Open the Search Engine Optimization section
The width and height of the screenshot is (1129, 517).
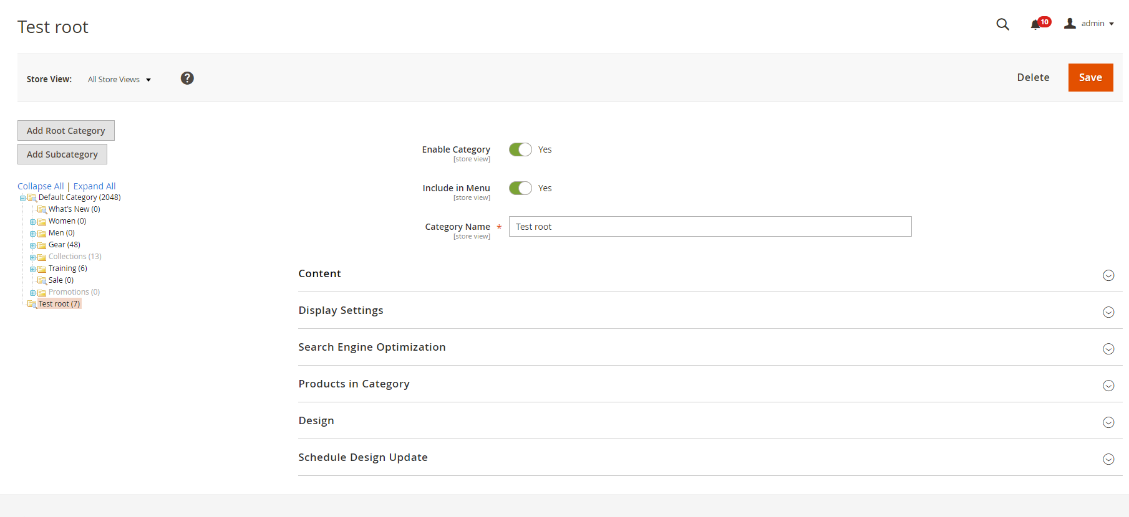[x=372, y=347]
